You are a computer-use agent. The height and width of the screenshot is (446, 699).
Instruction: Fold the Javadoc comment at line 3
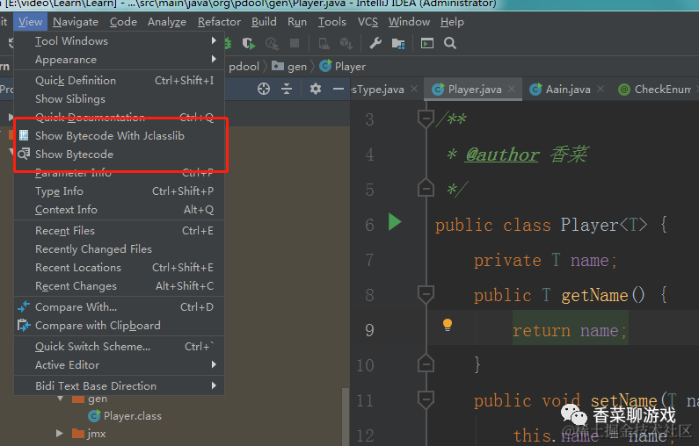click(426, 119)
